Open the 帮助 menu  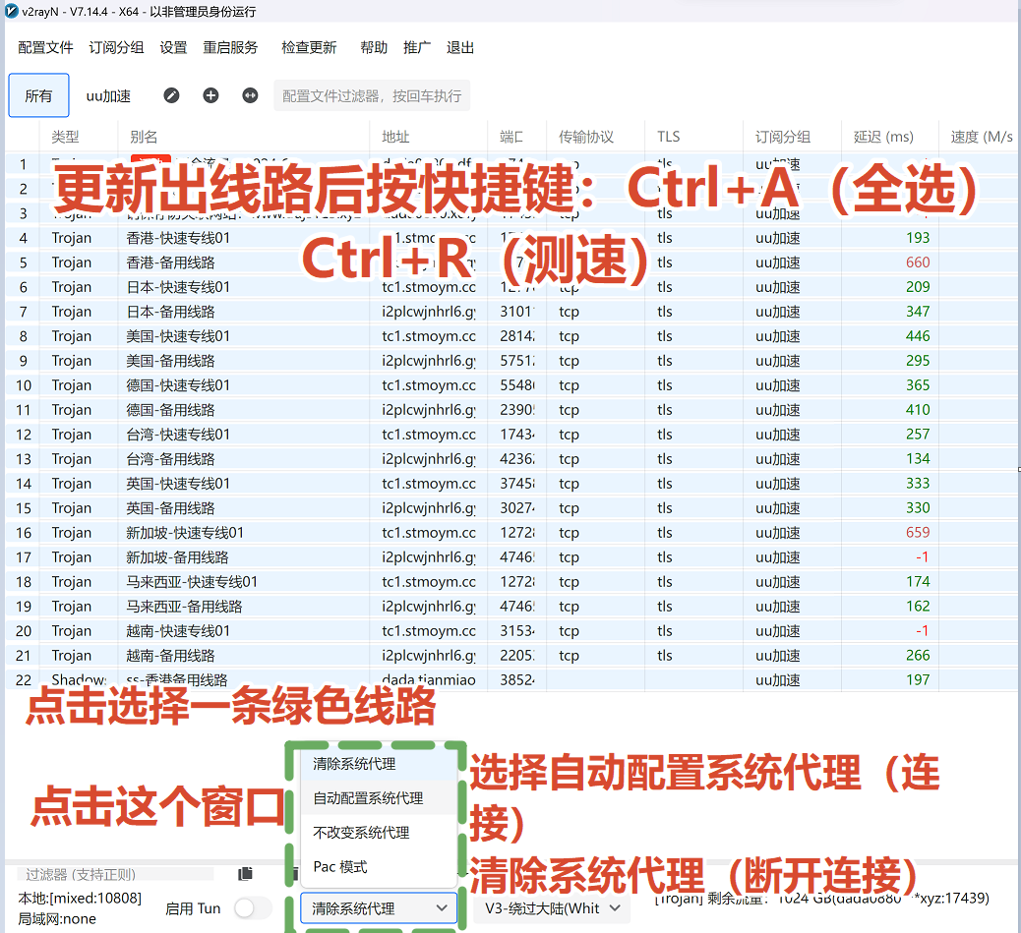(x=374, y=47)
